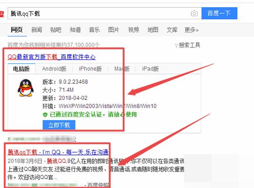Select the iPhone版 download tab
Viewport: 254px width, 188px height.
click(x=90, y=69)
